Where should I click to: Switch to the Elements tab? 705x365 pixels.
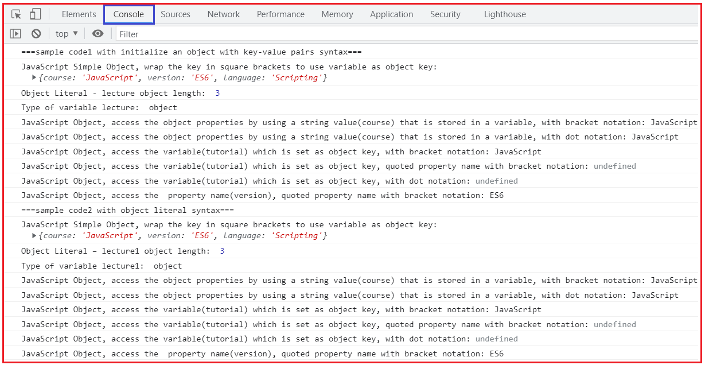79,14
